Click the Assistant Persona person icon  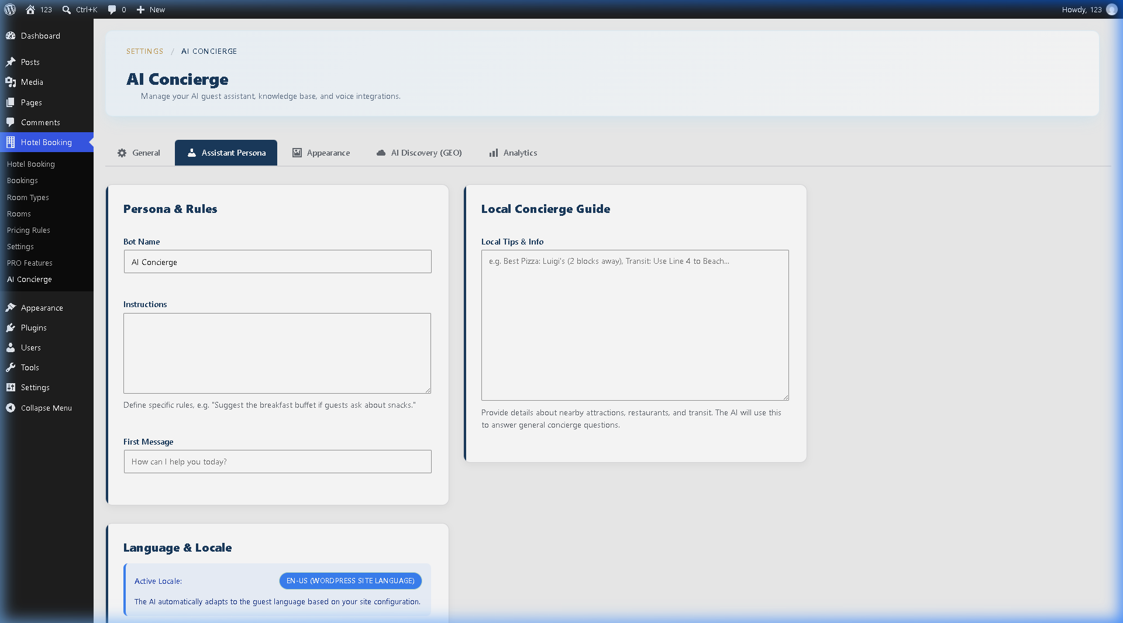tap(191, 153)
